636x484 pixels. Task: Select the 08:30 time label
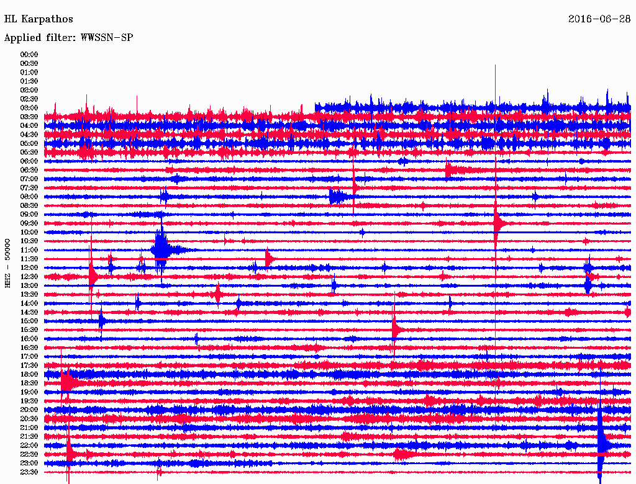point(29,205)
